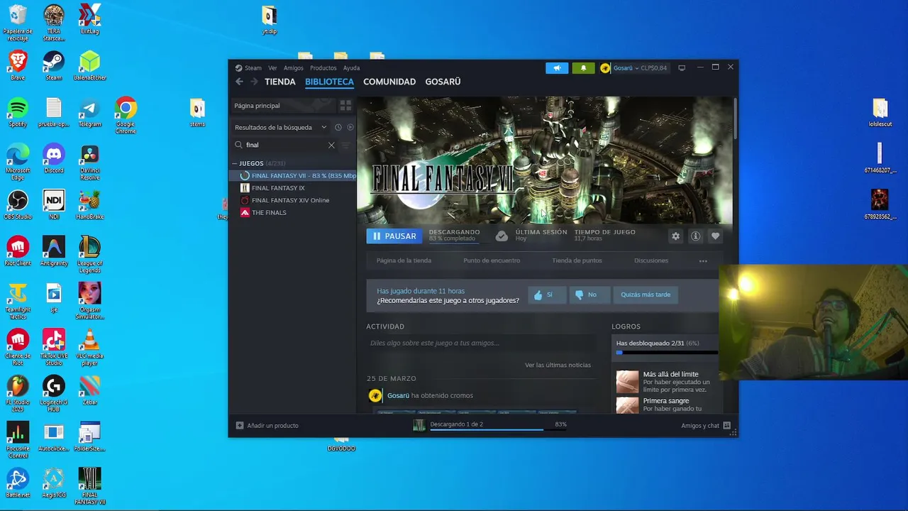Select the Spotify desktop icon
The height and width of the screenshot is (511, 908).
coord(18,113)
